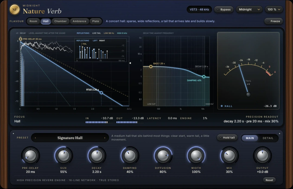Click the RT60 node on decay curve
This screenshot has width=293, height=189.
101,93
